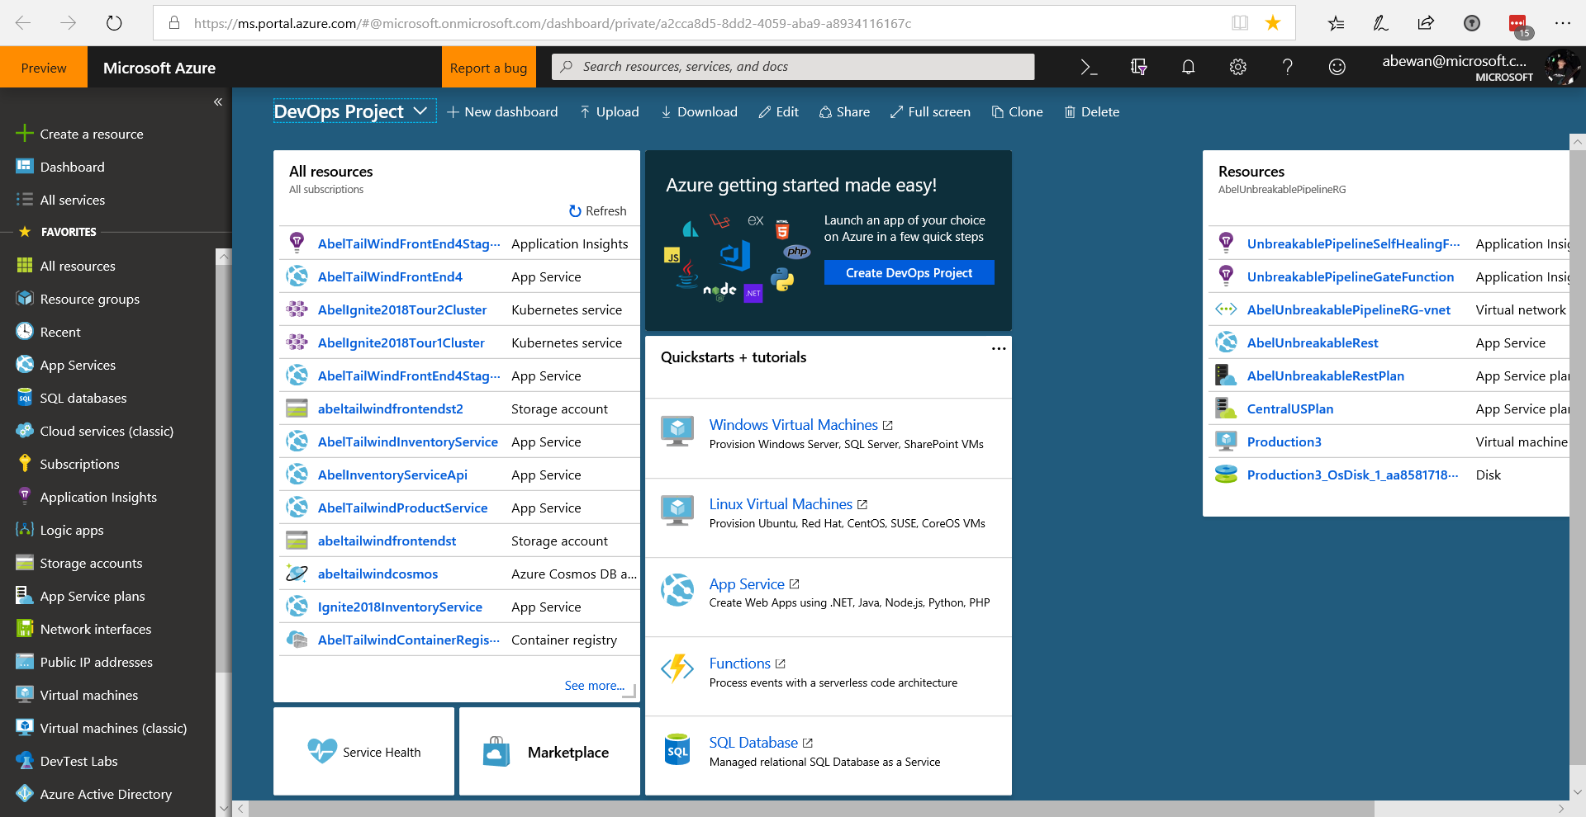
Task: Click Edit dashboard button
Action: pos(778,111)
